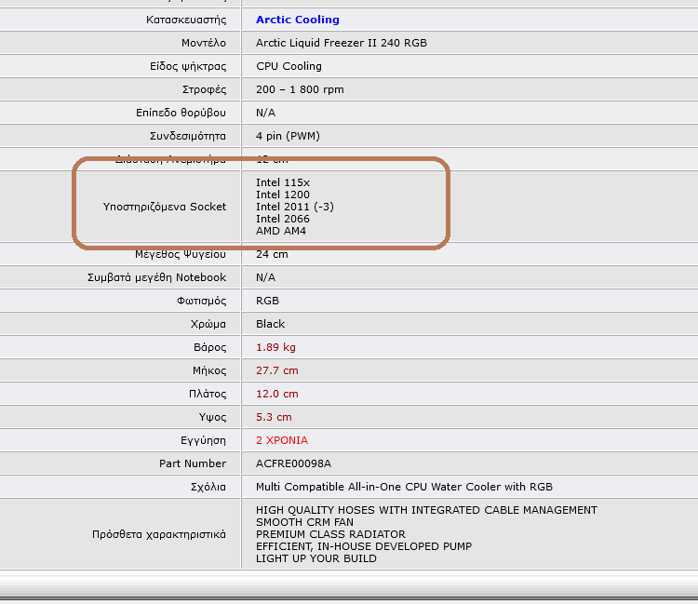The image size is (698, 604).
Task: Click the Είδος ψήκτρας label
Action: pos(188,66)
